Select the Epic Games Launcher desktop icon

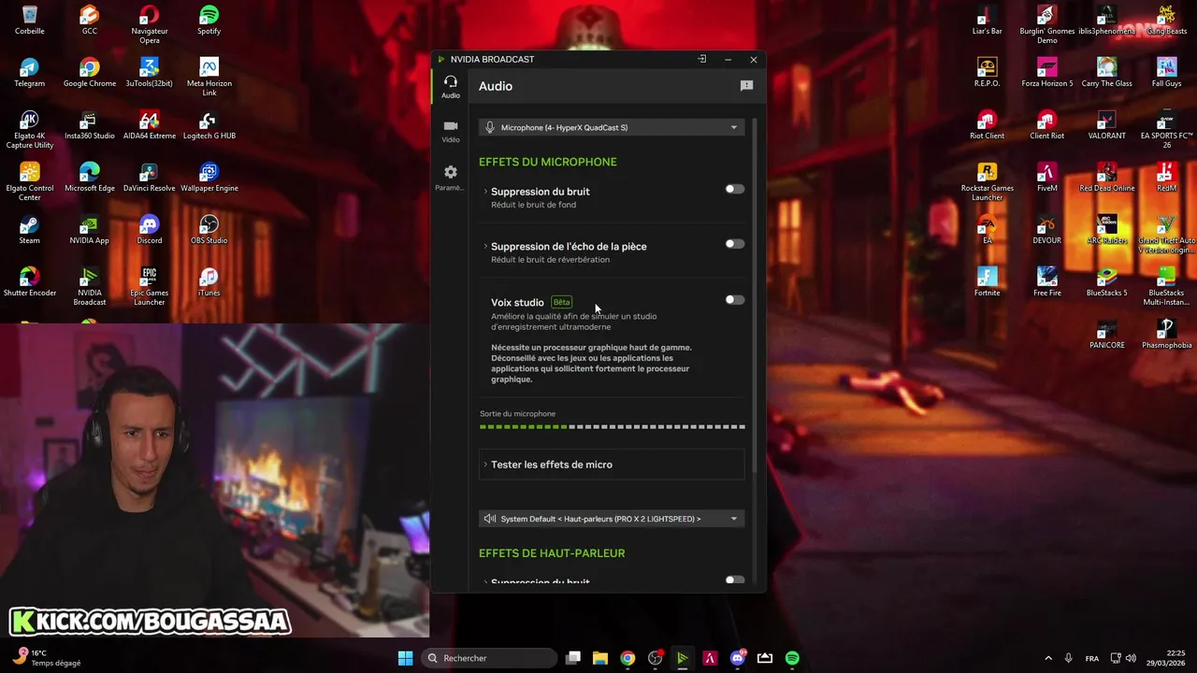[x=150, y=286]
